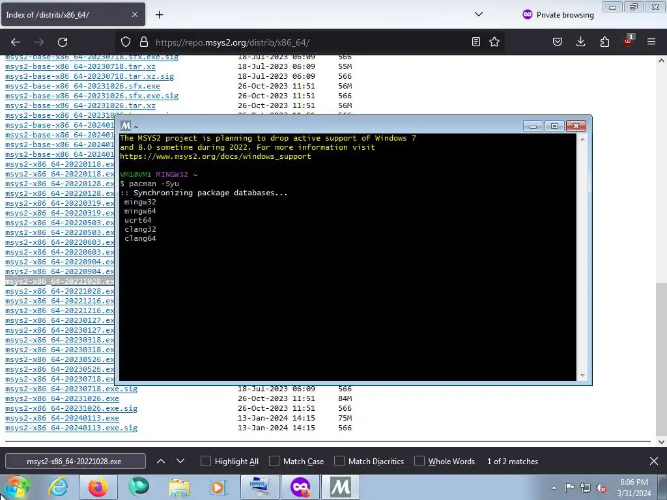Open the muted volume tray icon

tap(601, 488)
